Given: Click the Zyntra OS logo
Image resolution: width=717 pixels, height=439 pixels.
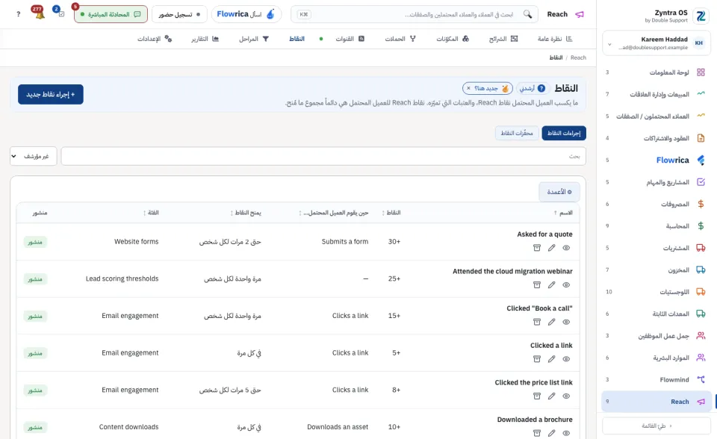Looking at the screenshot, I should 700,16.
